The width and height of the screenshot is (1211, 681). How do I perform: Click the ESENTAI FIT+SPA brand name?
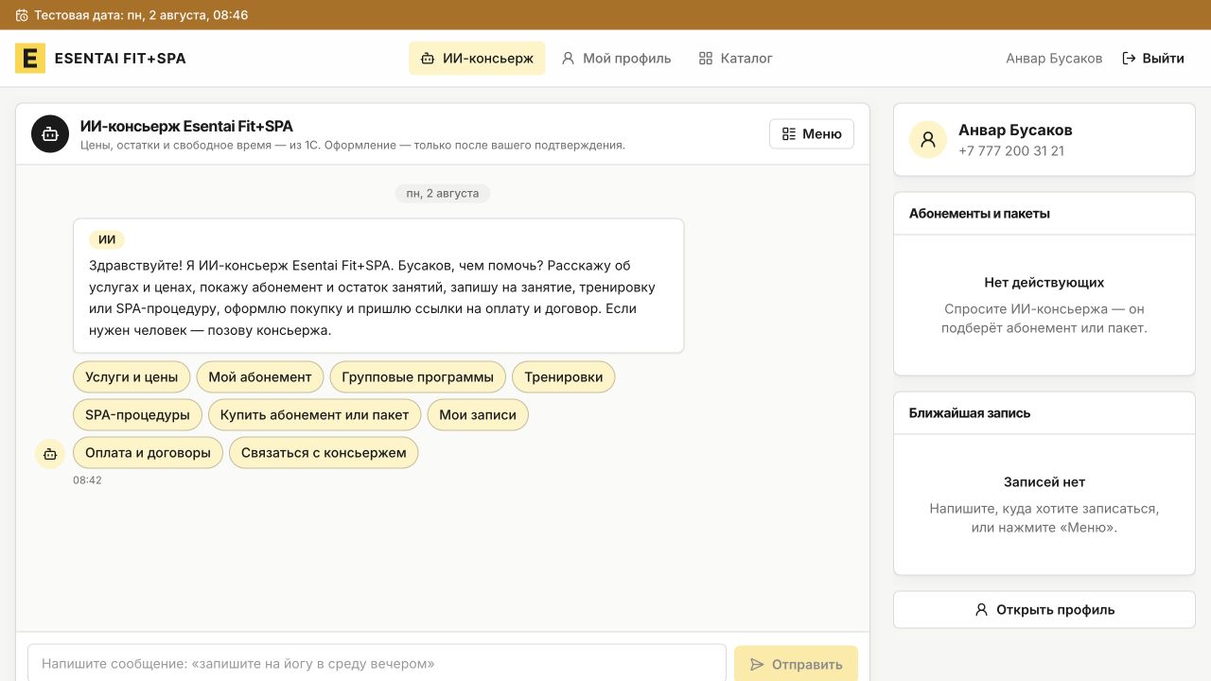point(120,58)
